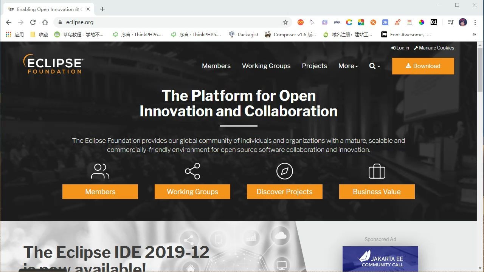View site security info via the lock icon
The height and width of the screenshot is (272, 484).
tap(60, 22)
